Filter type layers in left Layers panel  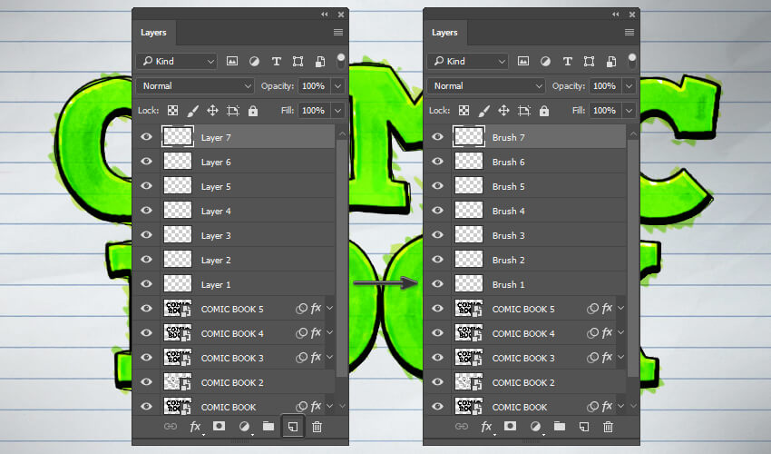coord(277,61)
